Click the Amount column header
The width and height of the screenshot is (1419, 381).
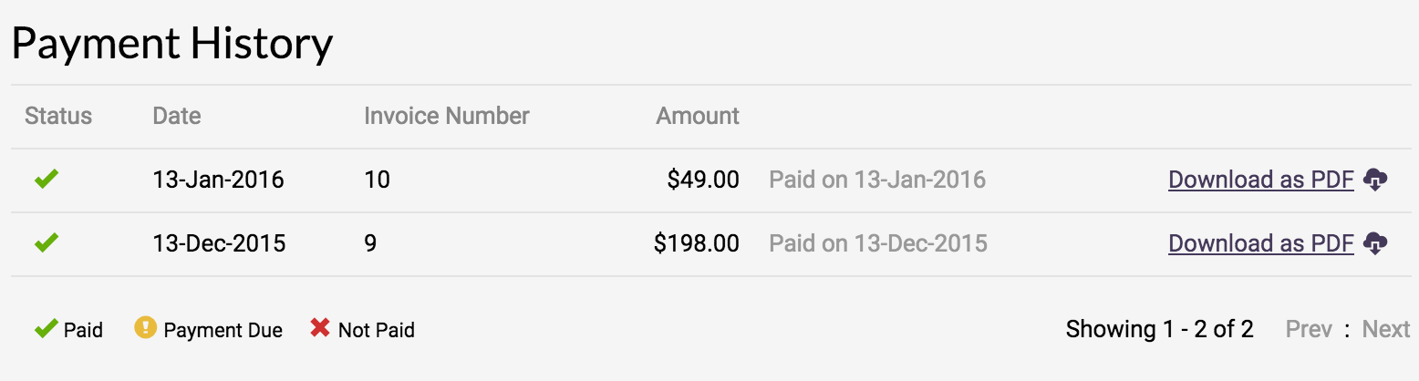tap(698, 117)
